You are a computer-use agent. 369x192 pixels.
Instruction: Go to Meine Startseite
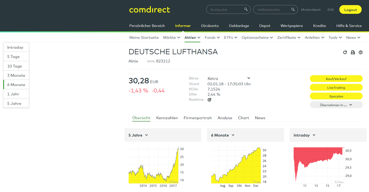144,37
